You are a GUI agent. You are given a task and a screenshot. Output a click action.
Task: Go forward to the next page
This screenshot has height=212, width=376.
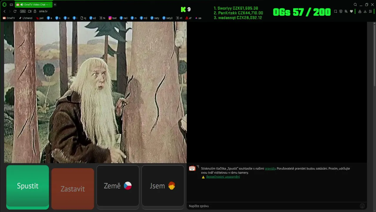tap(9, 11)
